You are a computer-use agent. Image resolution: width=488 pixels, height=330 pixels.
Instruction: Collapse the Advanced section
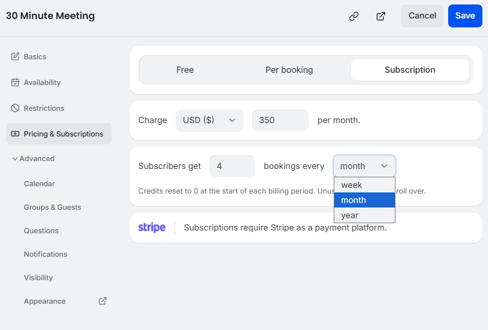pos(33,159)
